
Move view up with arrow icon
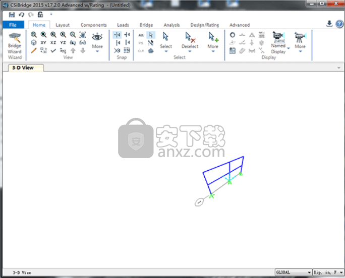(x=73, y=51)
